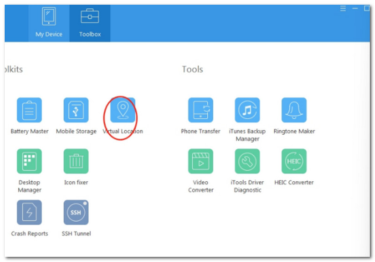Viewport: 375px width, 262px height.
Task: Minimize the iTools window
Action: pos(355,8)
